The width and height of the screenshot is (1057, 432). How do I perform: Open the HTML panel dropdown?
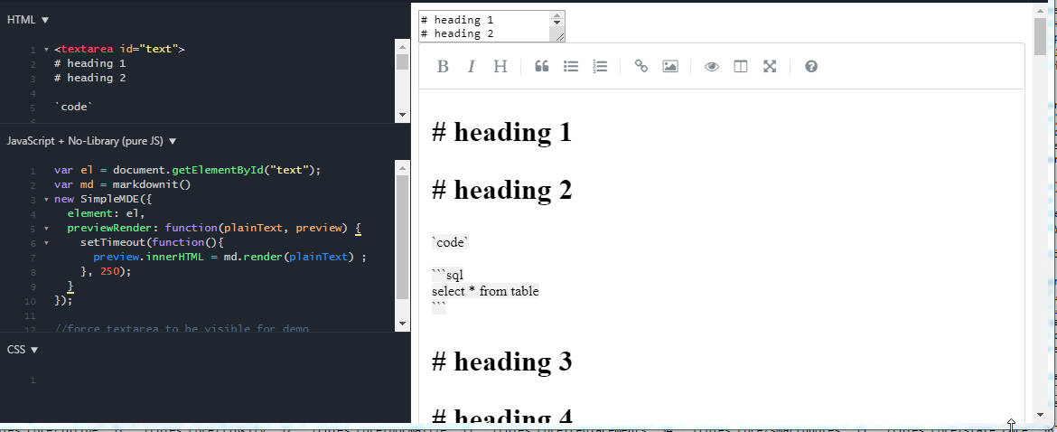point(28,20)
